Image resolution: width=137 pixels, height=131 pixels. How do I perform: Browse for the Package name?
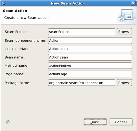(x=125, y=83)
